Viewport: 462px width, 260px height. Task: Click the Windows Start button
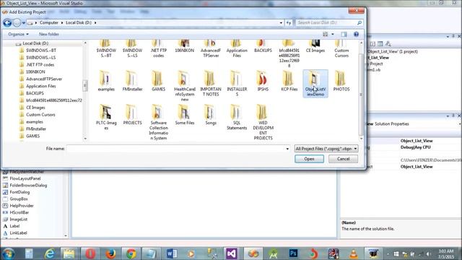click(x=8, y=253)
